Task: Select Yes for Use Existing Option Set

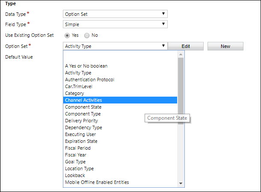Action: point(67,35)
